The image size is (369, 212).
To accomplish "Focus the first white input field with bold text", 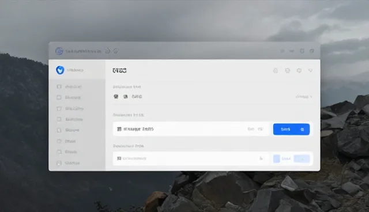I will [x=191, y=129].
